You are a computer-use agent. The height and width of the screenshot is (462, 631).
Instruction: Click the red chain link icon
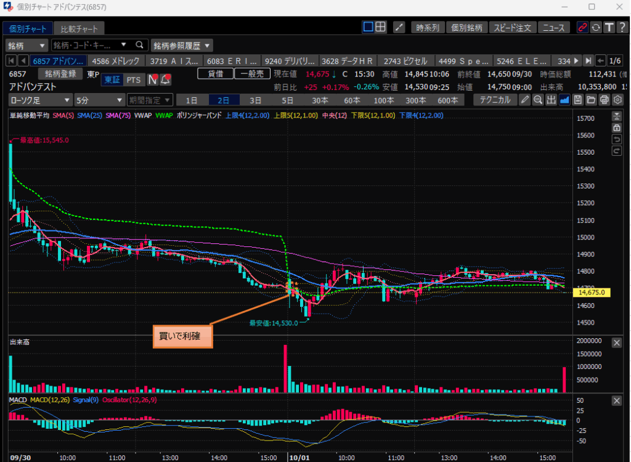tap(582, 27)
